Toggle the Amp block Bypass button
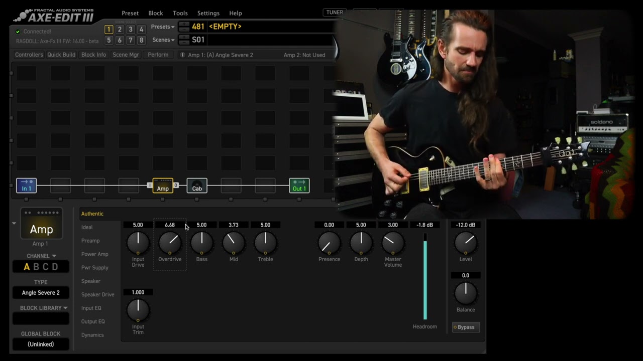 click(x=466, y=327)
